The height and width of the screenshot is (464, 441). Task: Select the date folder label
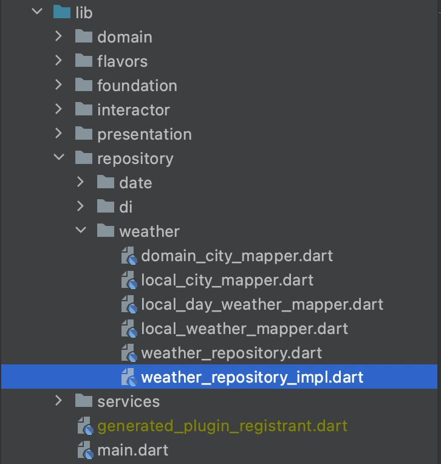click(x=135, y=183)
